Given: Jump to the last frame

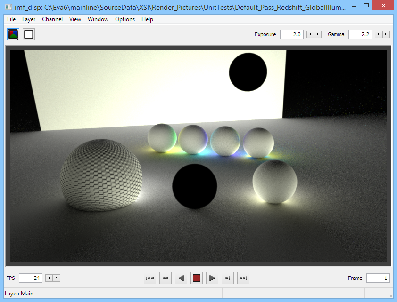Looking at the screenshot, I should 243,278.
